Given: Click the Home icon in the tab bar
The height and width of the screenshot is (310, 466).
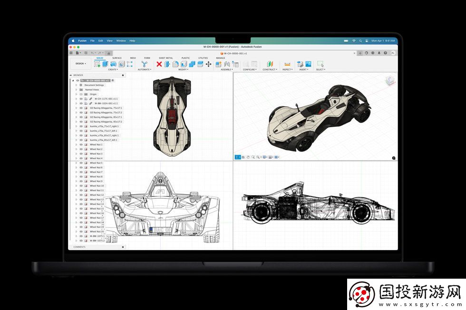Looking at the screenshot, I should (109, 53).
